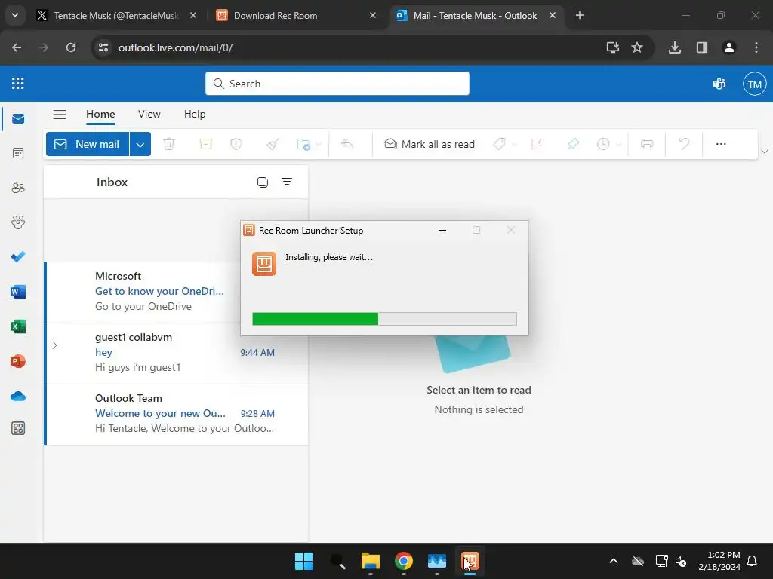This screenshot has height=579, width=773.
Task: Open Outlook Team welcome email
Action: (177, 414)
